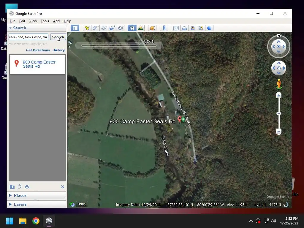Select the Show Ruler tool
This screenshot has height=228, width=304.
pos(164,28)
